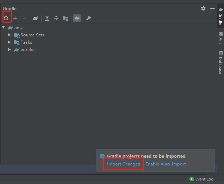Expand the Tasks node
This screenshot has width=224, height=184.
[x=9, y=42]
